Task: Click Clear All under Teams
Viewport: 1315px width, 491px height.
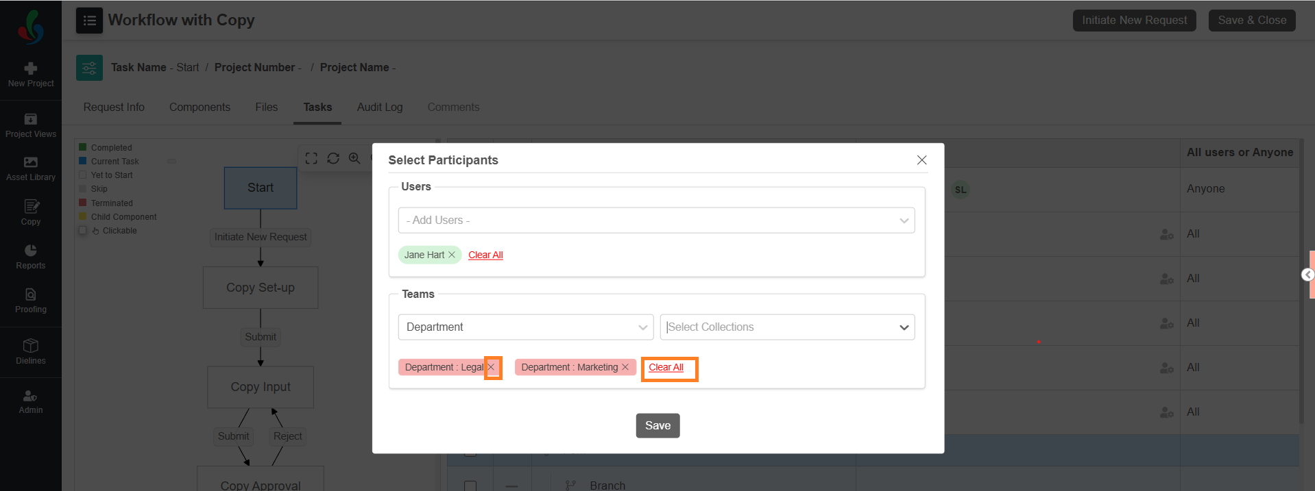Action: click(x=666, y=368)
